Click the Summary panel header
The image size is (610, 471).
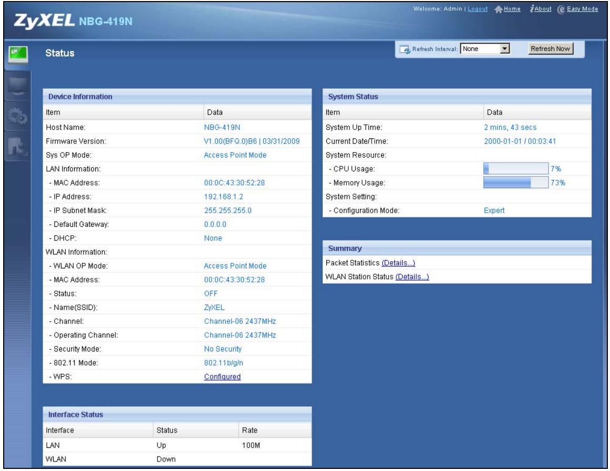(457, 248)
